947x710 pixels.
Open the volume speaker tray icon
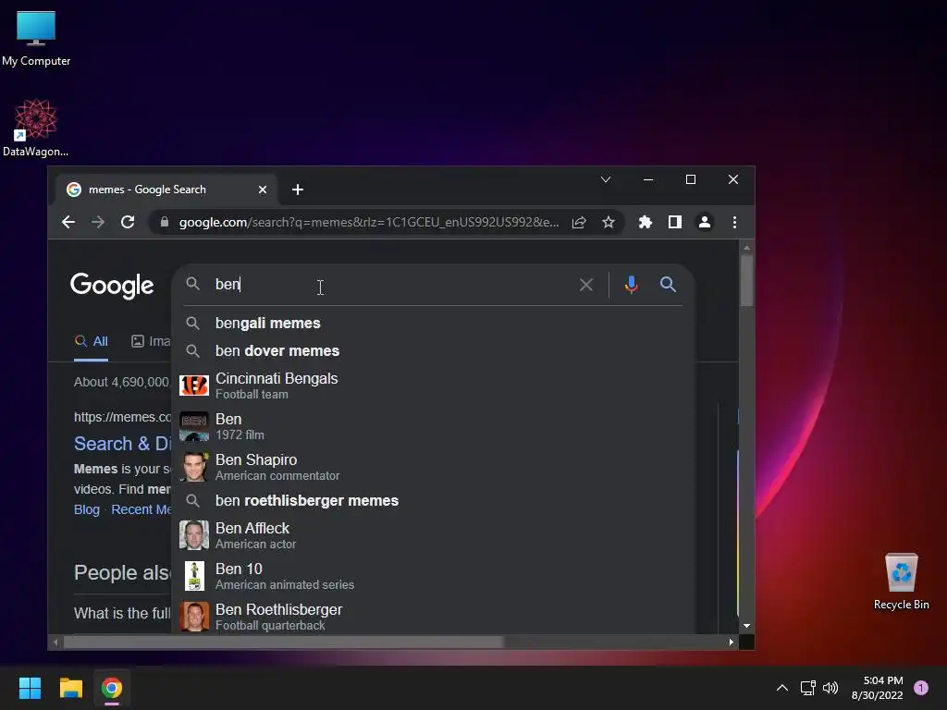click(x=830, y=688)
